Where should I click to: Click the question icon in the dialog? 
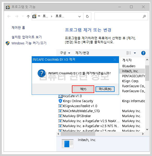tap(42, 73)
